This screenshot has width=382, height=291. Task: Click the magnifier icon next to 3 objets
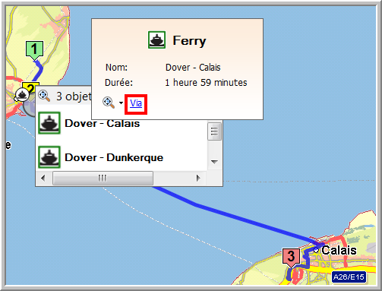44,96
